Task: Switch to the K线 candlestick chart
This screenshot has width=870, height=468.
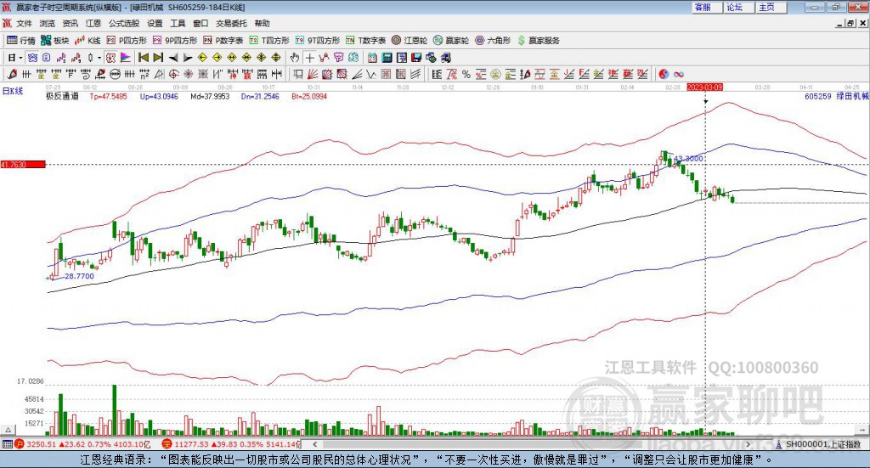Action: click(88, 41)
